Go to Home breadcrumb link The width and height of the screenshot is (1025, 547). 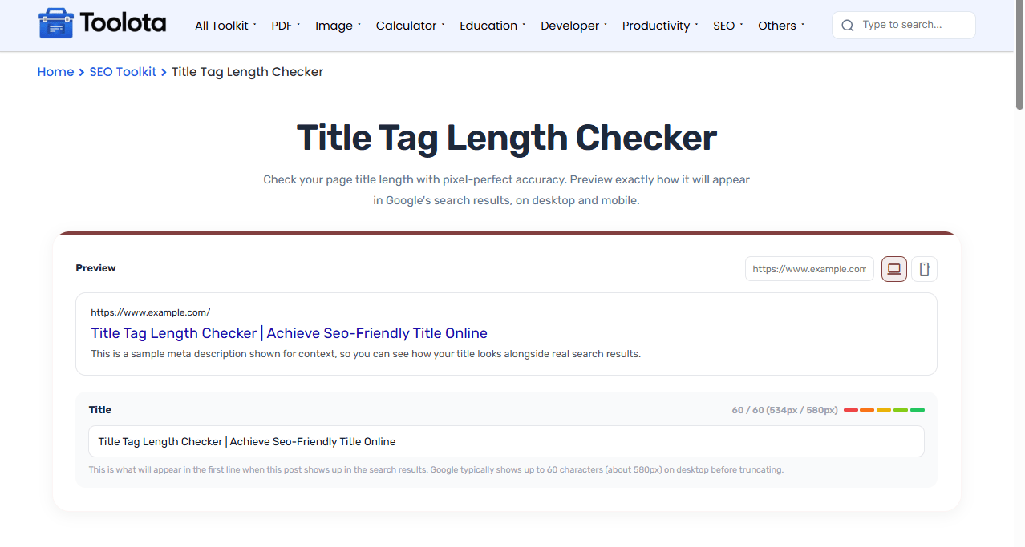(x=55, y=72)
